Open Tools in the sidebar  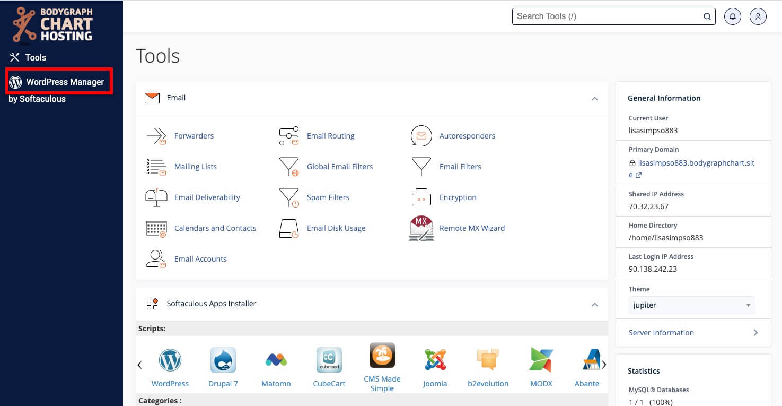click(x=28, y=57)
